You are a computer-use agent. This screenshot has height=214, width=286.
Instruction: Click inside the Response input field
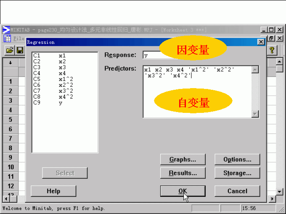click(x=151, y=55)
